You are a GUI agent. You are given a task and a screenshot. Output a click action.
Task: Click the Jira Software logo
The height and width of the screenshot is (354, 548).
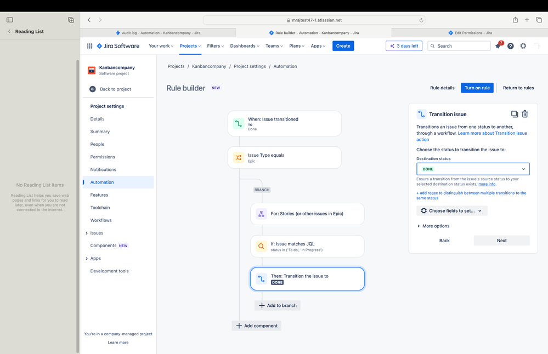click(x=118, y=45)
